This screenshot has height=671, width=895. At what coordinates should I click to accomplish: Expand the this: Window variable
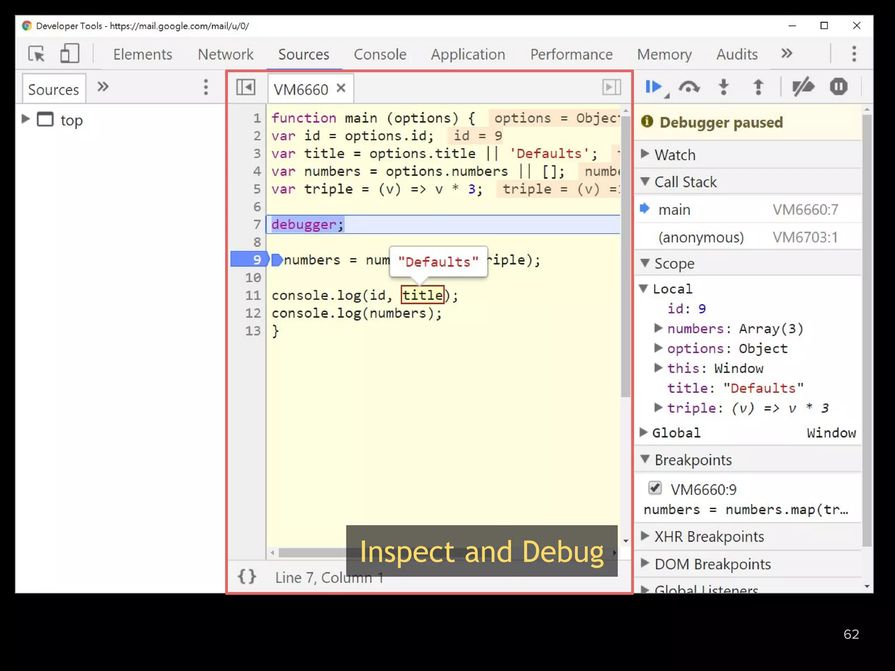[x=658, y=368]
